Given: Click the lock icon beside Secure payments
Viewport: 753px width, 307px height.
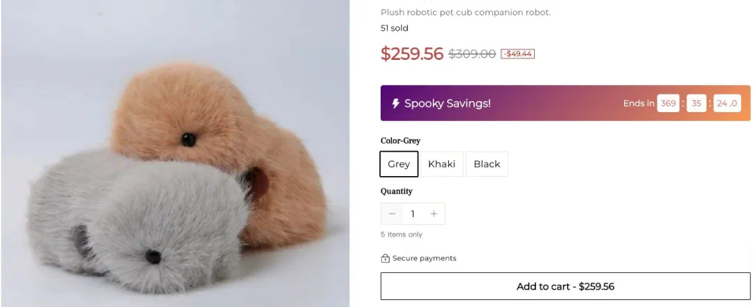Looking at the screenshot, I should click(x=385, y=258).
